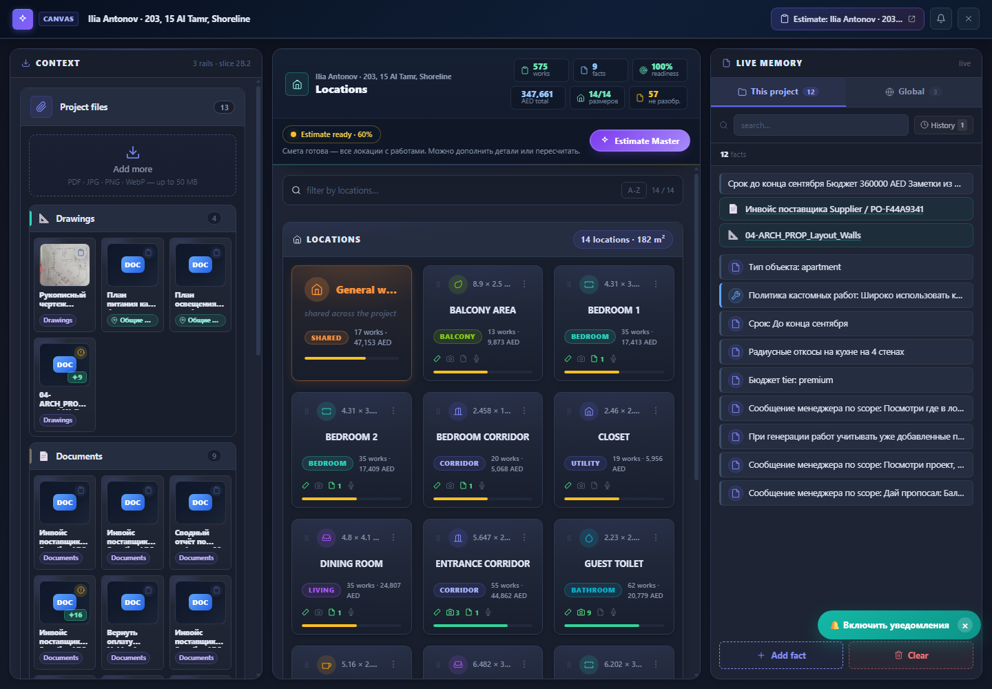Click the +9 sparkle badge on 04-ARCH_PRO drawing
This screenshot has height=689, width=992.
pos(76,377)
